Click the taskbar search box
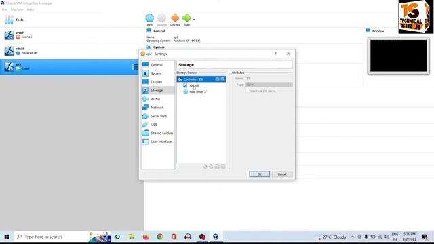The image size is (434, 244). click(62, 237)
